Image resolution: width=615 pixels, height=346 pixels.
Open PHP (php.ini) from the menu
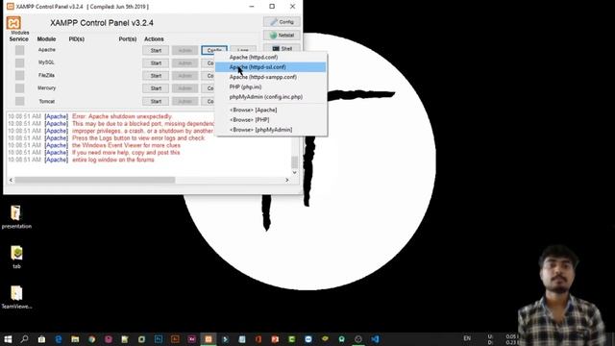coord(271,87)
